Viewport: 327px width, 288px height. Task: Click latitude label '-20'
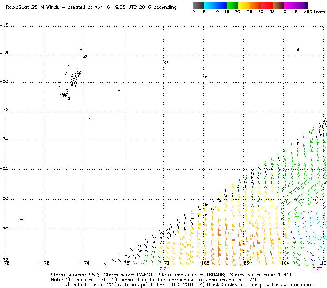pos(4,82)
